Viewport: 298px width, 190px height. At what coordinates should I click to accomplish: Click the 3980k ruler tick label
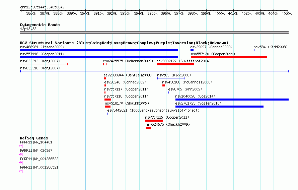[193, 13]
